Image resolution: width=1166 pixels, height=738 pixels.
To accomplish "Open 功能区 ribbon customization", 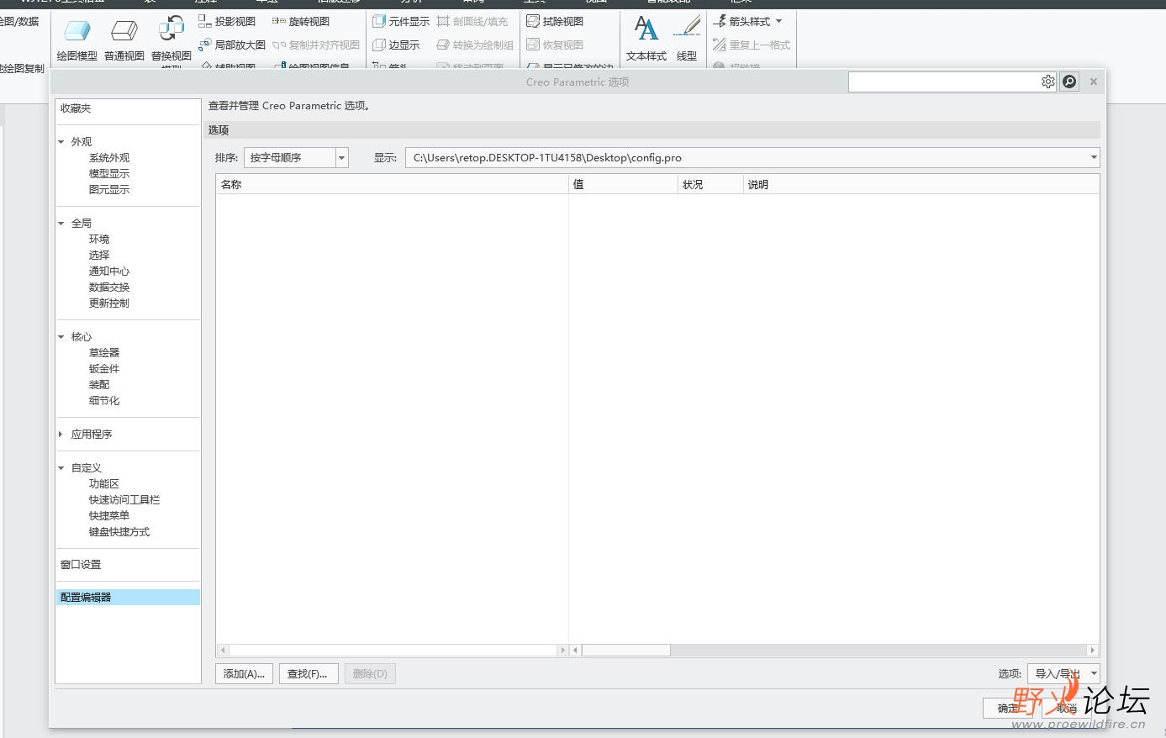I will (x=104, y=484).
